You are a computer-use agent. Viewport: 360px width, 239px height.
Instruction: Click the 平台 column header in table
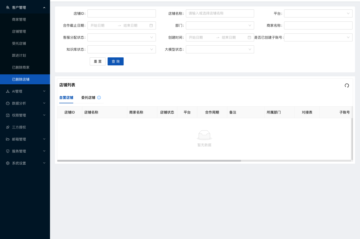(x=187, y=112)
